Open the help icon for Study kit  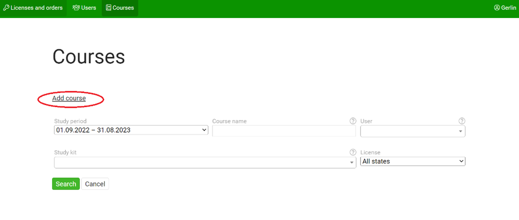tap(353, 152)
